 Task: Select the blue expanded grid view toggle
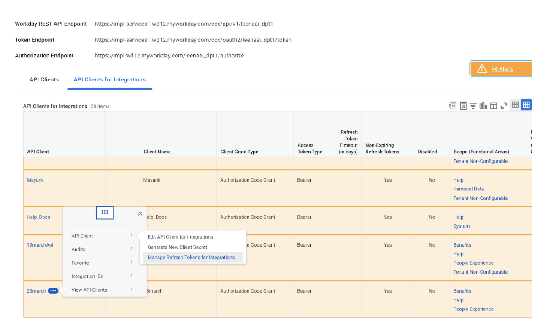click(526, 105)
